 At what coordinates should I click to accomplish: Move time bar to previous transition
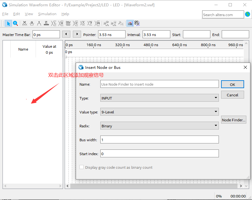coord(66,34)
